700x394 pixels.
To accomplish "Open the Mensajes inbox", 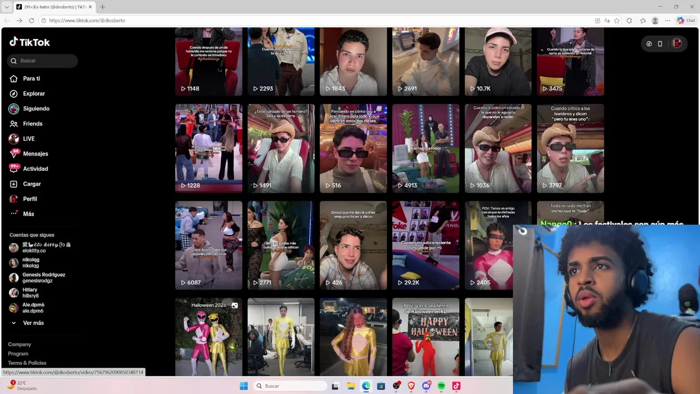I will (x=29, y=154).
